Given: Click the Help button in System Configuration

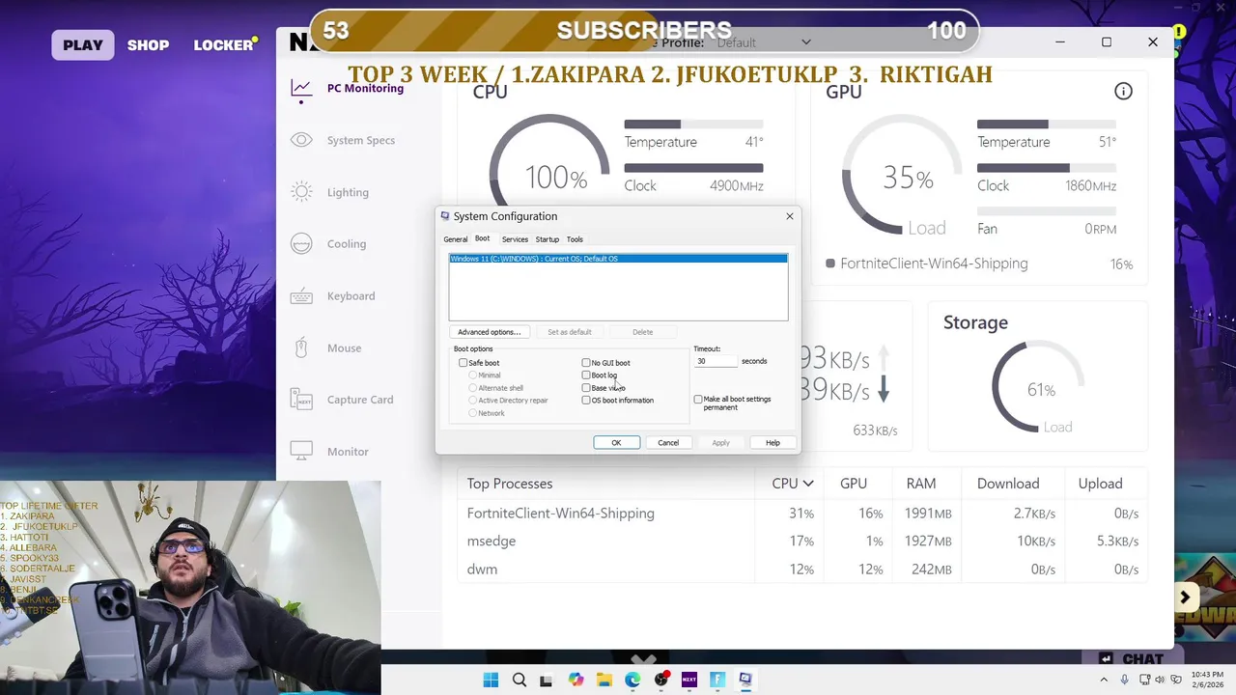Looking at the screenshot, I should pyautogui.click(x=772, y=443).
